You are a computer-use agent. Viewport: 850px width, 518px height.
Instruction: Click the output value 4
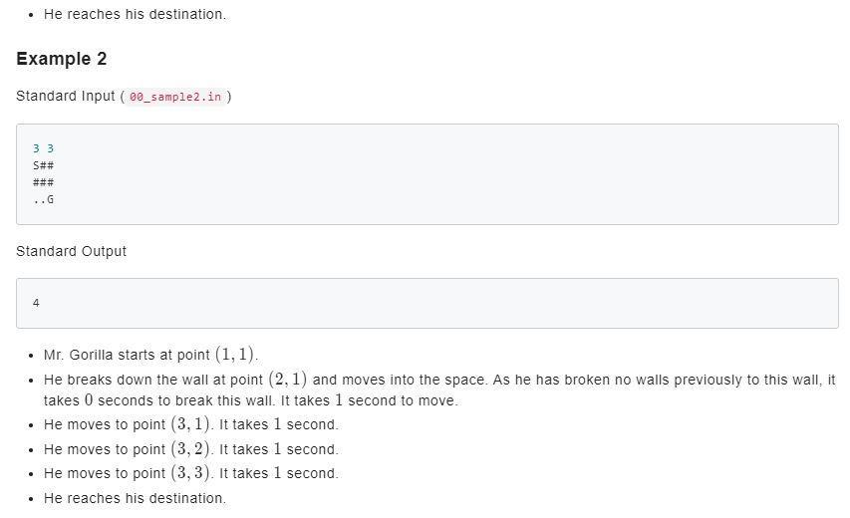(x=36, y=303)
